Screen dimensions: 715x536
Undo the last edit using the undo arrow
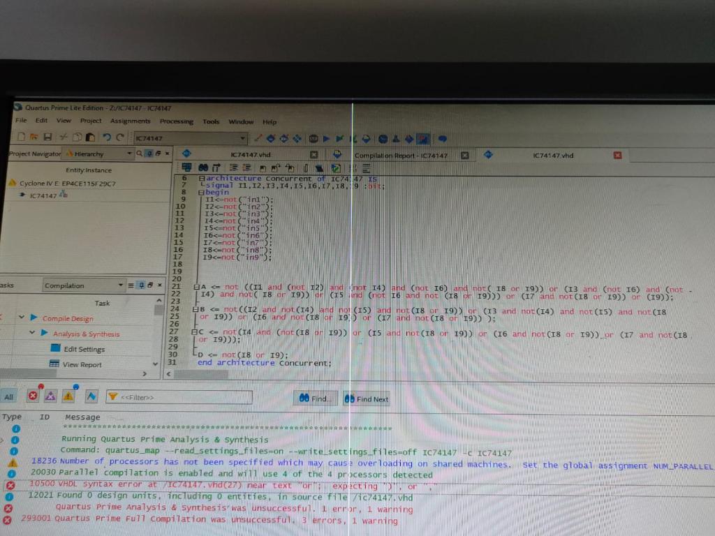coord(105,138)
